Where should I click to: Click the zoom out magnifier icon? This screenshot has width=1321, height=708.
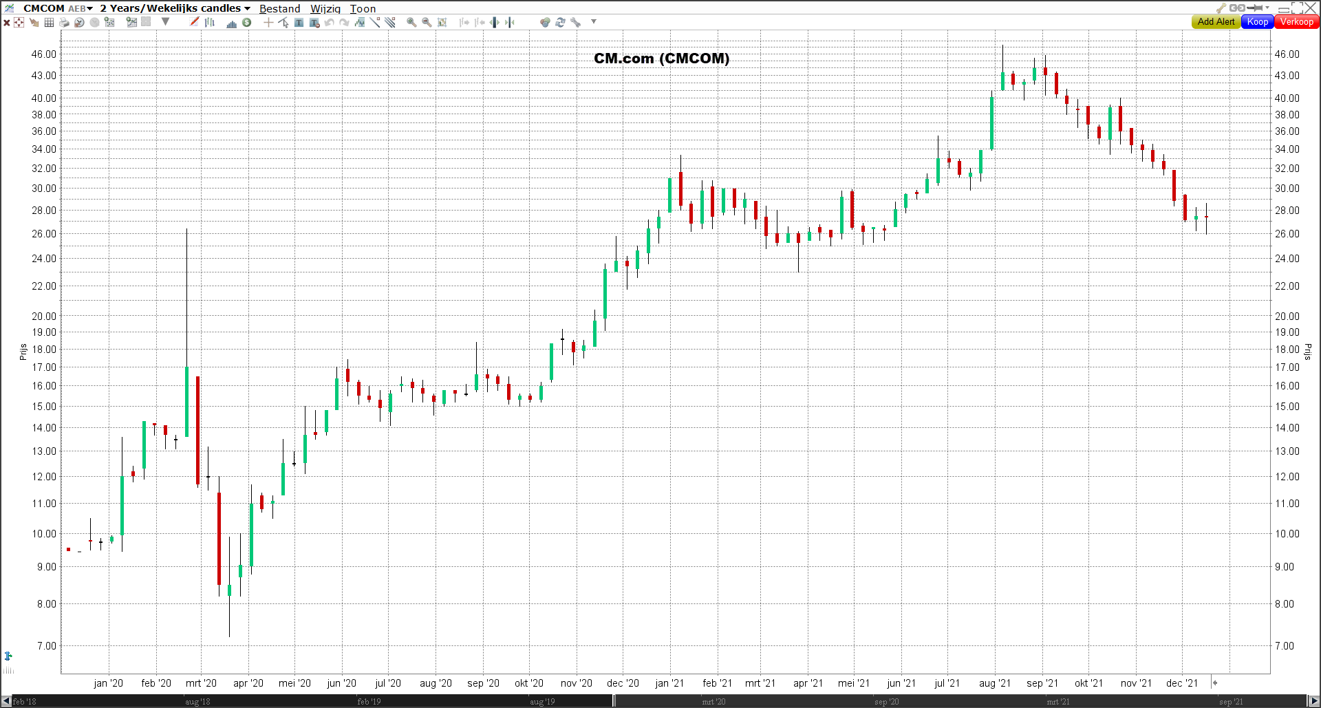(427, 23)
